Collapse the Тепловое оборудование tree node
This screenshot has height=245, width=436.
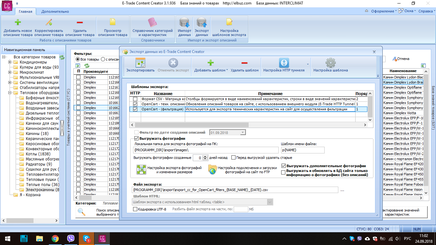pos(10,93)
